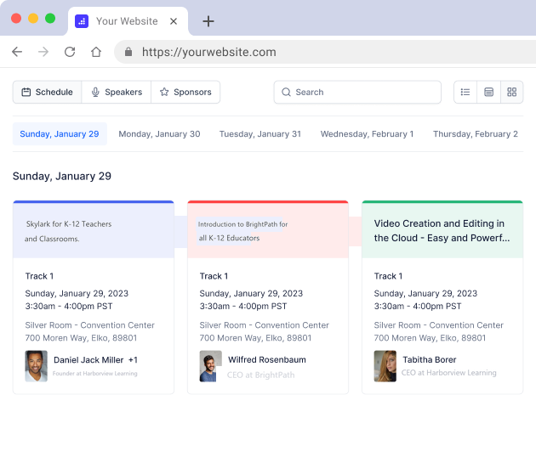This screenshot has width=536, height=457.
Task: Open Video Creation and Editing session
Action: (x=442, y=231)
